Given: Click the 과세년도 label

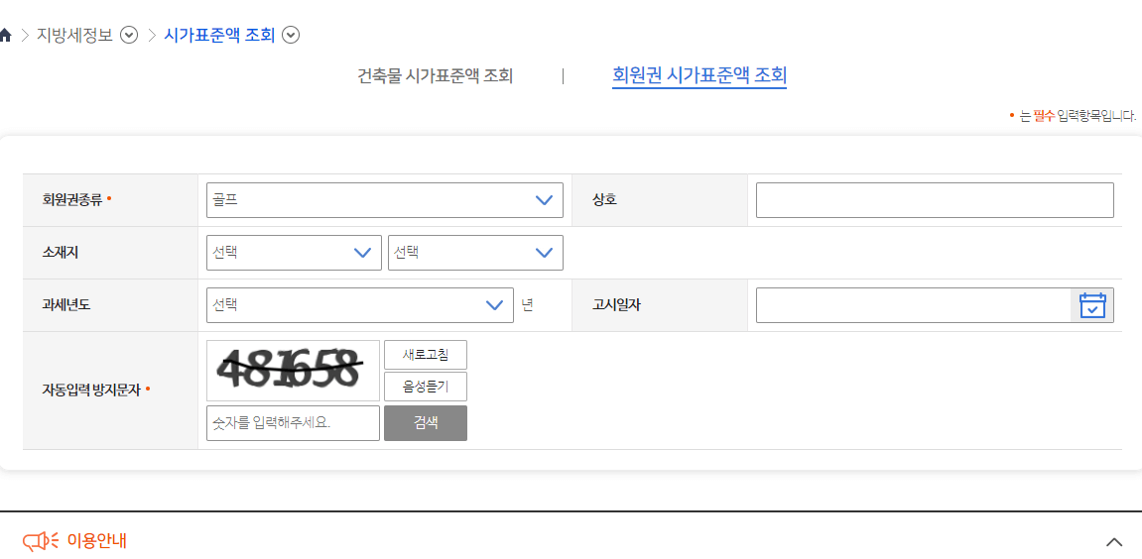Looking at the screenshot, I should click(x=65, y=305).
